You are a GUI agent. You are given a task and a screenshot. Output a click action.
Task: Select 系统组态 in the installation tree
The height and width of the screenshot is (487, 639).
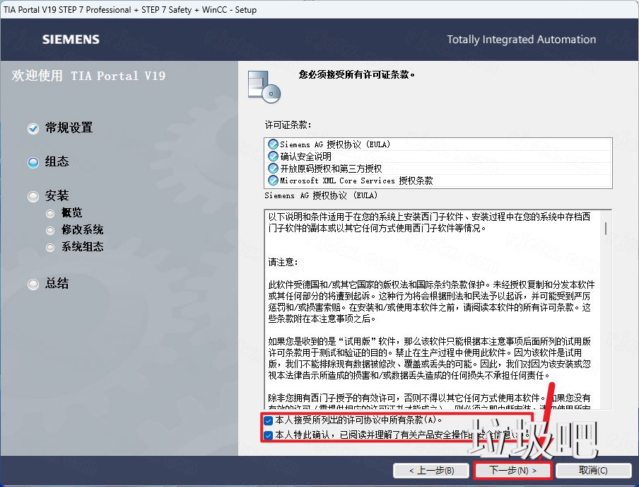[x=49, y=247]
